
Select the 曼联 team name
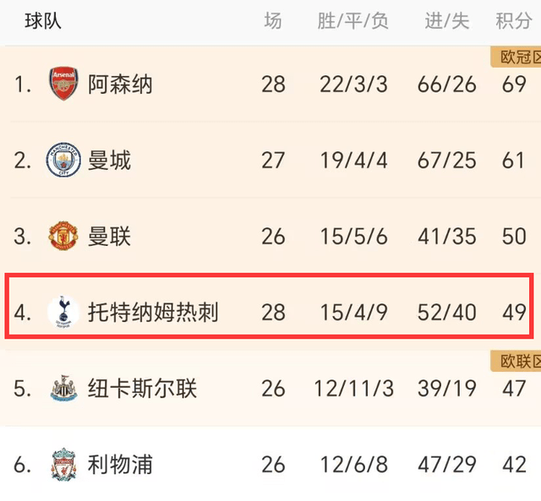click(109, 237)
